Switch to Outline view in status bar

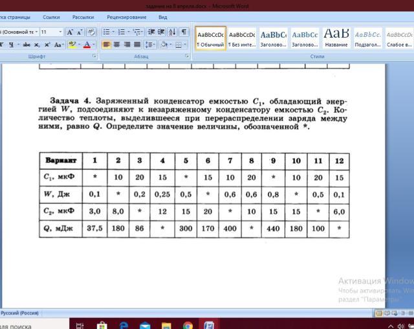click(x=403, y=313)
